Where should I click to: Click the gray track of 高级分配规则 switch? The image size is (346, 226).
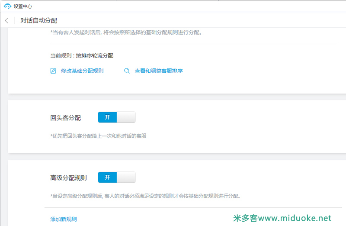click(126, 178)
